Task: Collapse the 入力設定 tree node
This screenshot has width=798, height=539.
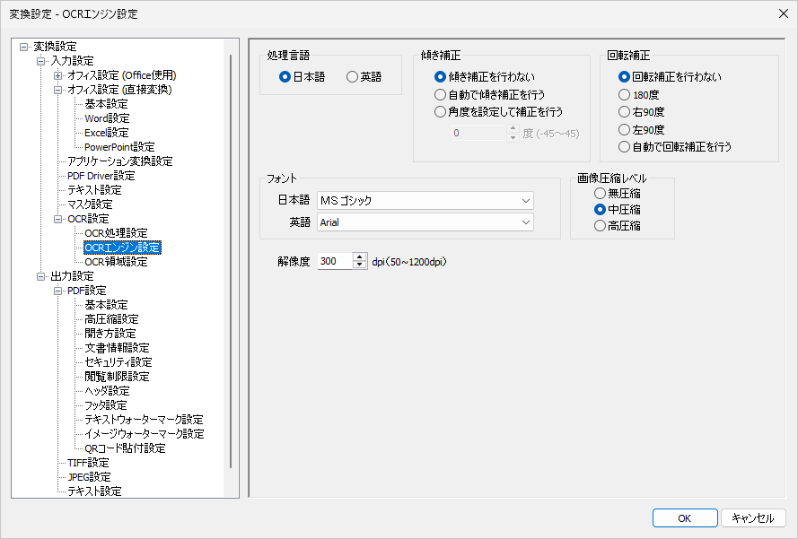Action: 40,61
